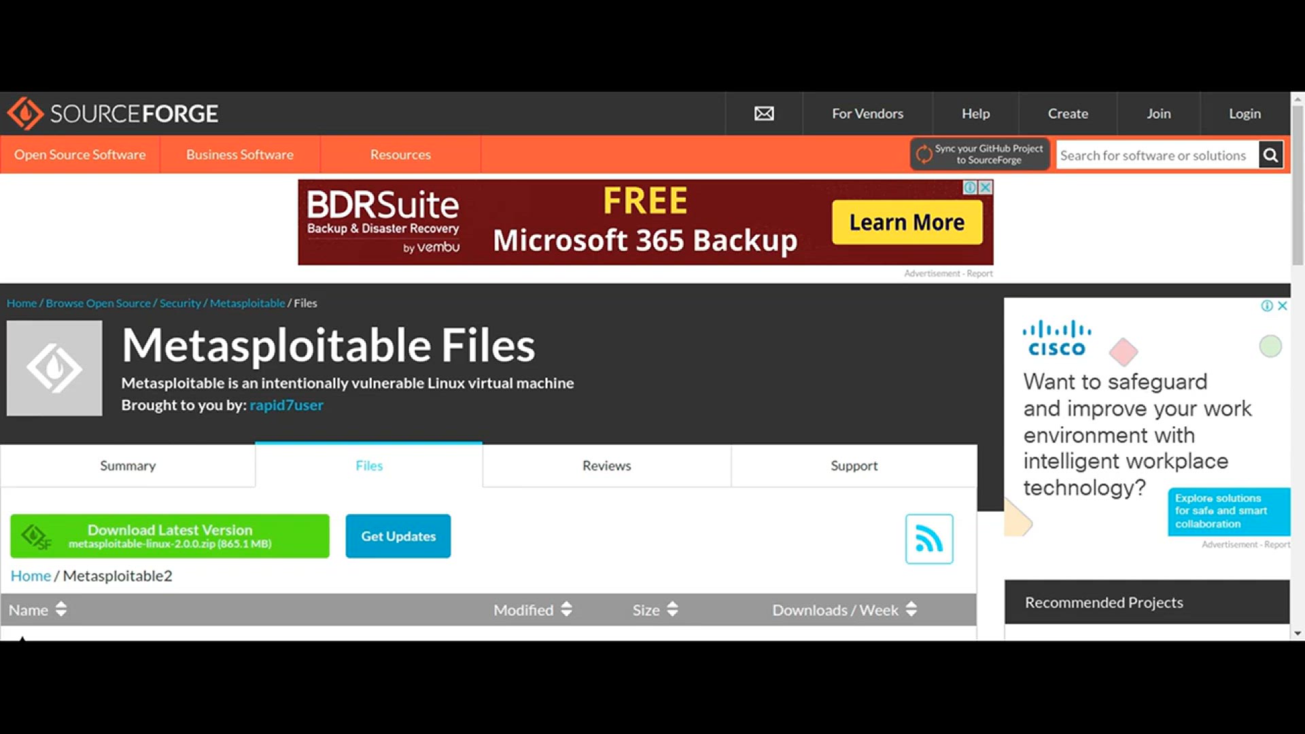This screenshot has width=1305, height=734.
Task: Close the Cisco sidebar advertisement
Action: click(x=1283, y=306)
